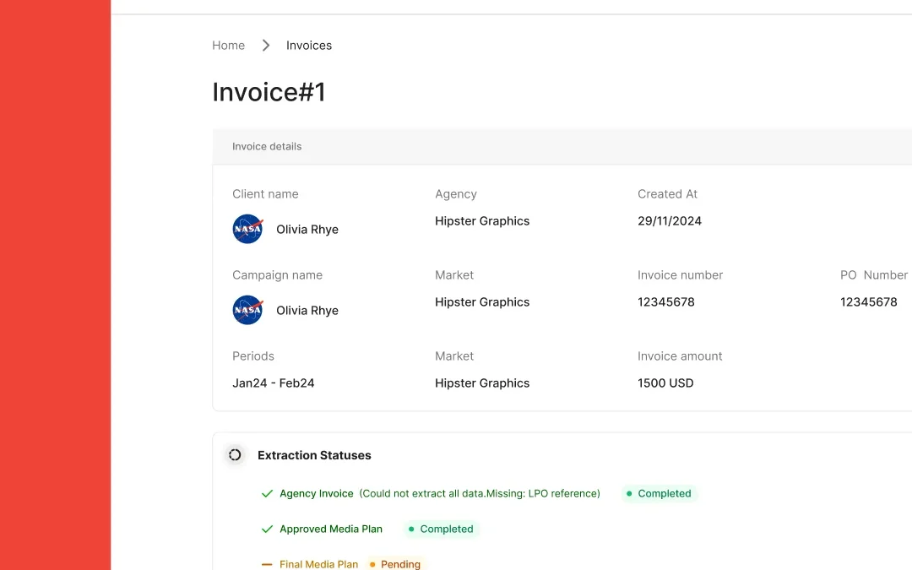This screenshot has height=570, width=912.
Task: Click the Final Media Plan dash icon
Action: [267, 564]
